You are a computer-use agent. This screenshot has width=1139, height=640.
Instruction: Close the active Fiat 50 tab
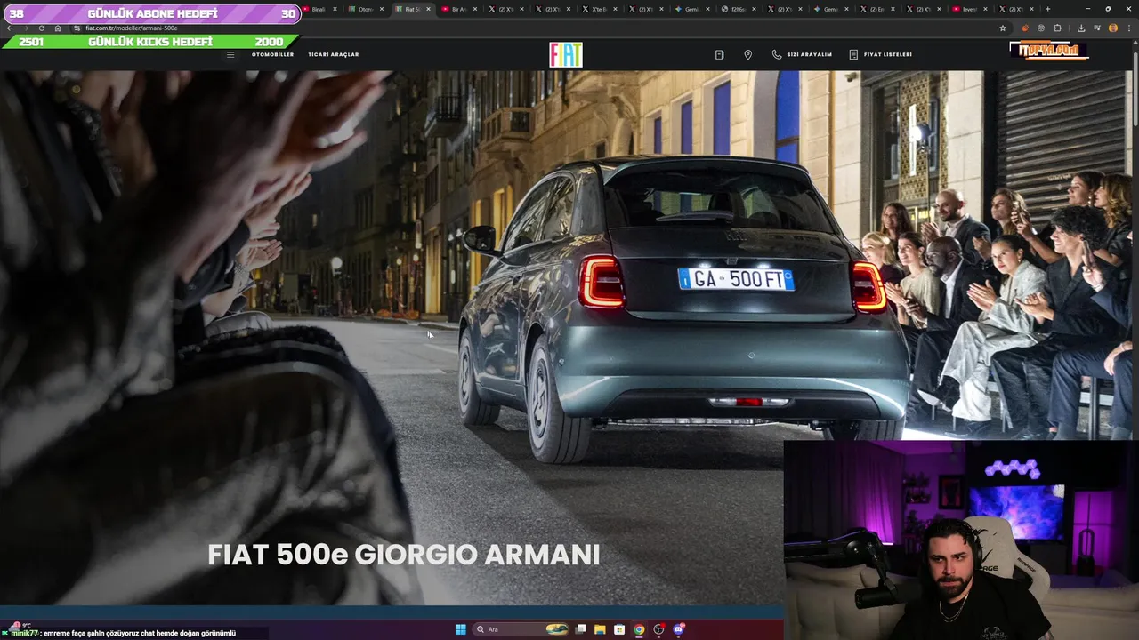[428, 9]
